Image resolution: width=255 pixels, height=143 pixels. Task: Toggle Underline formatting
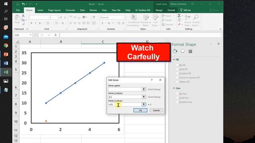[x=40, y=23]
